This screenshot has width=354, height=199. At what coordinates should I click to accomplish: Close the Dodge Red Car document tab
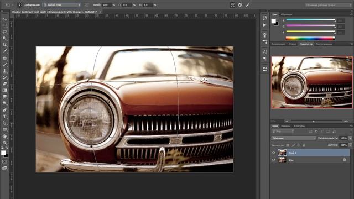100,12
